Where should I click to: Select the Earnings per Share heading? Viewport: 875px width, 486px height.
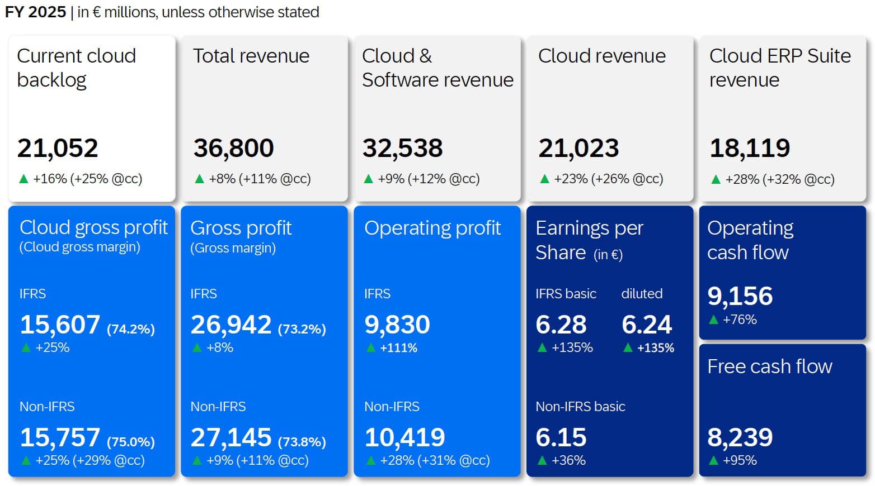[x=589, y=240]
